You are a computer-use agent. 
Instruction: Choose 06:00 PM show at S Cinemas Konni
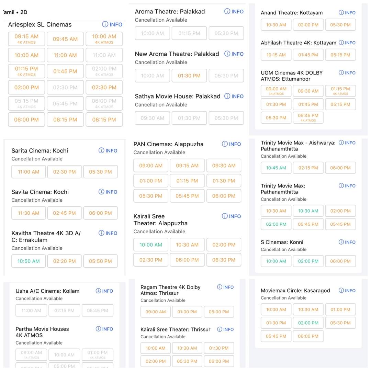(340, 261)
